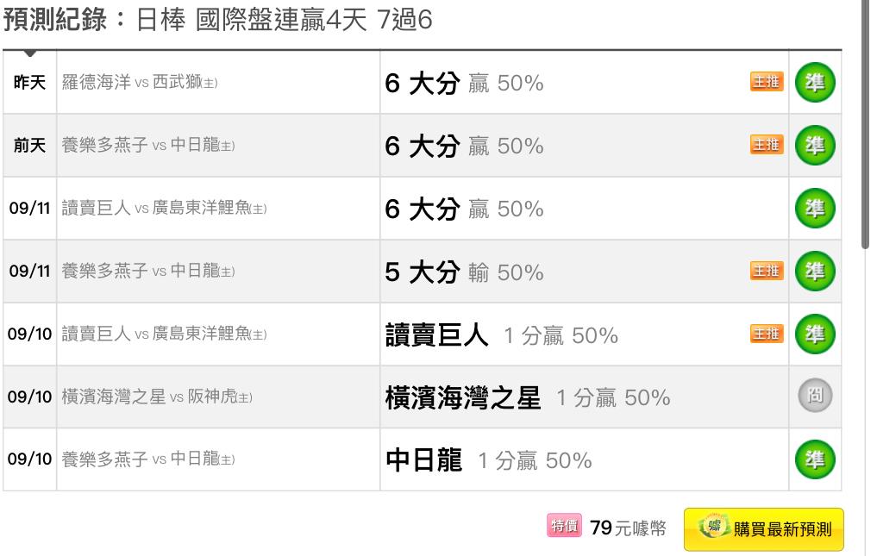Click 購買最新預測 yellow button

(763, 528)
